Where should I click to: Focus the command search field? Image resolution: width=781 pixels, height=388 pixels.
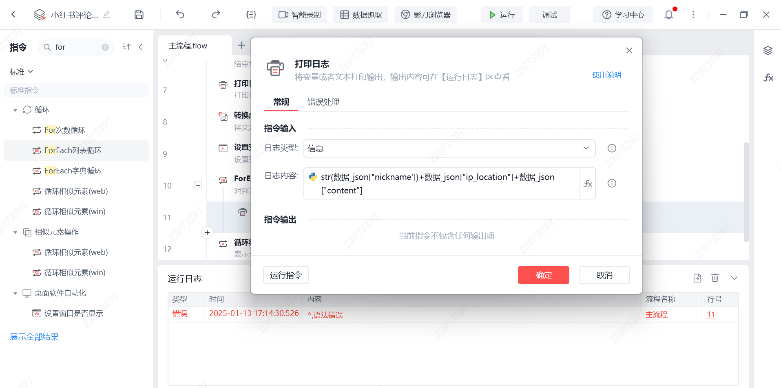tap(76, 47)
